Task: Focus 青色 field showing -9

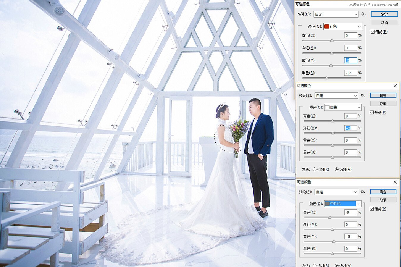Action: [350, 212]
